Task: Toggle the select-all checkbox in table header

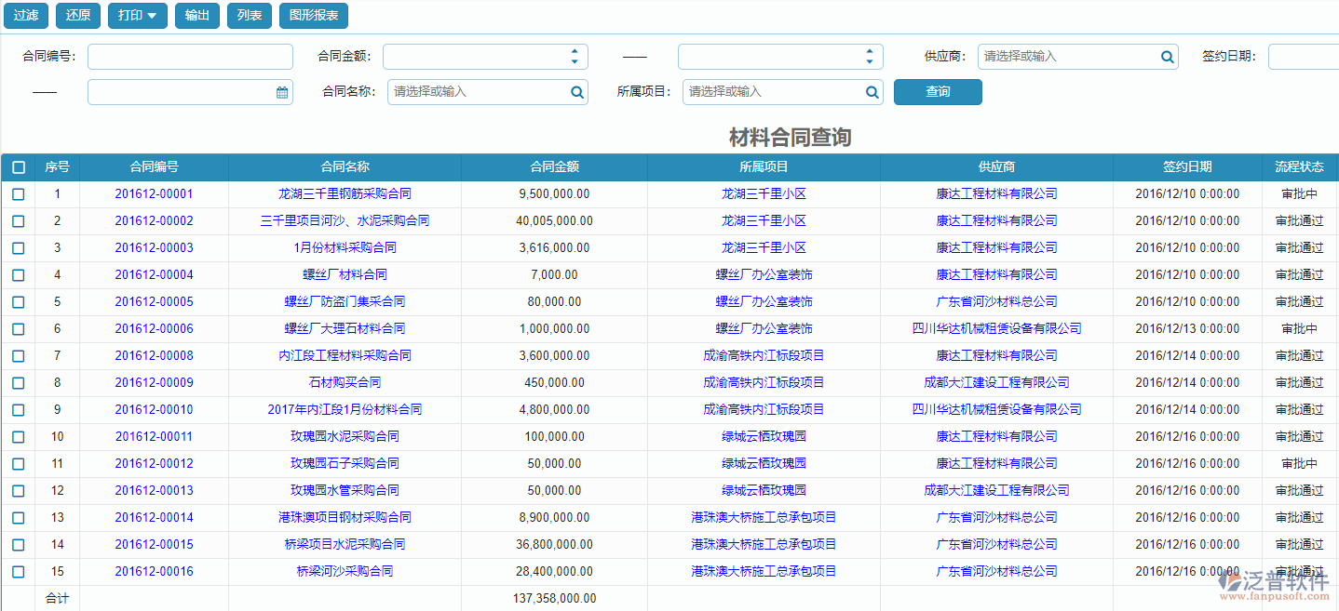Action: (x=18, y=167)
